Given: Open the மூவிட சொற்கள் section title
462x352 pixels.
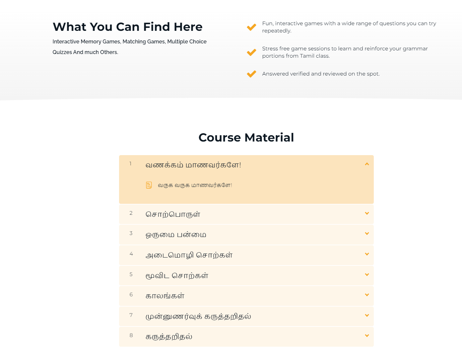Looking at the screenshot, I should point(177,276).
